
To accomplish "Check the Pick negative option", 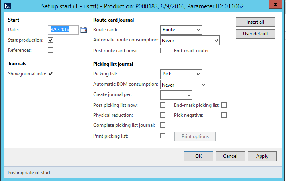I will (224, 115).
